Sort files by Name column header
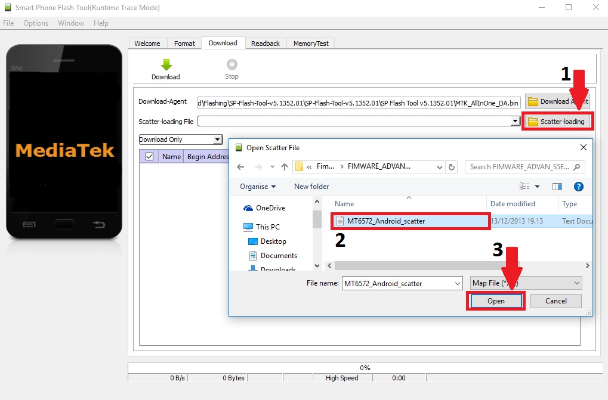Image resolution: width=608 pixels, height=400 pixels. click(344, 204)
